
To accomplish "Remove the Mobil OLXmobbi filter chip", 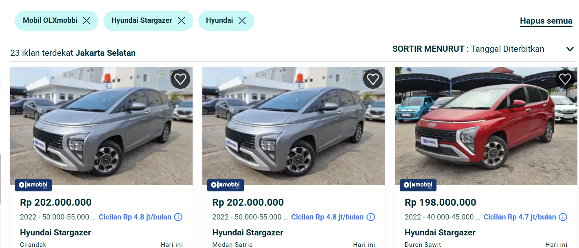I will click(x=86, y=21).
